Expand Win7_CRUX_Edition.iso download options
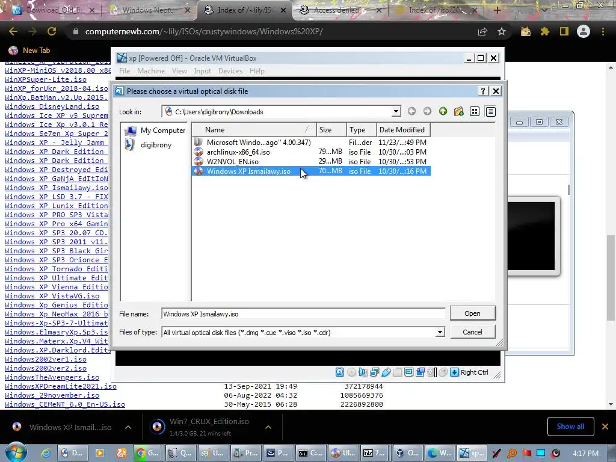Image resolution: width=616 pixels, height=462 pixels. (268, 427)
